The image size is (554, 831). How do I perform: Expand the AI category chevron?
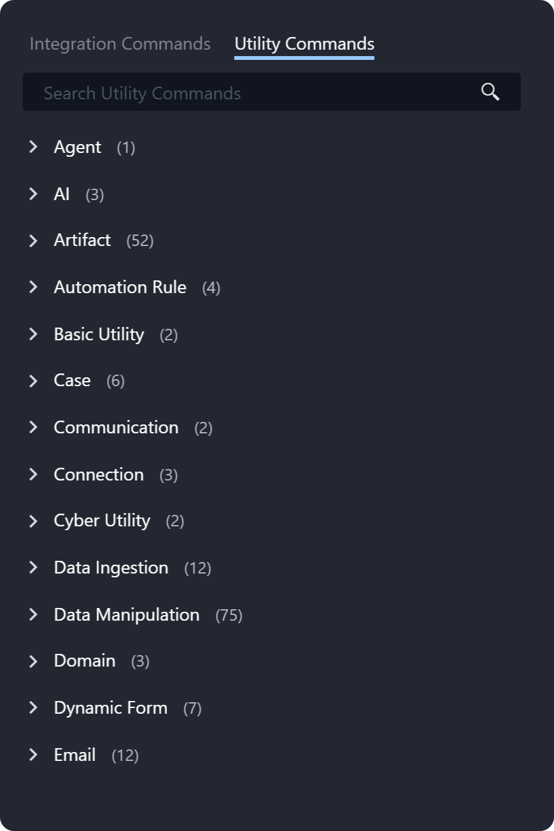[x=34, y=194]
